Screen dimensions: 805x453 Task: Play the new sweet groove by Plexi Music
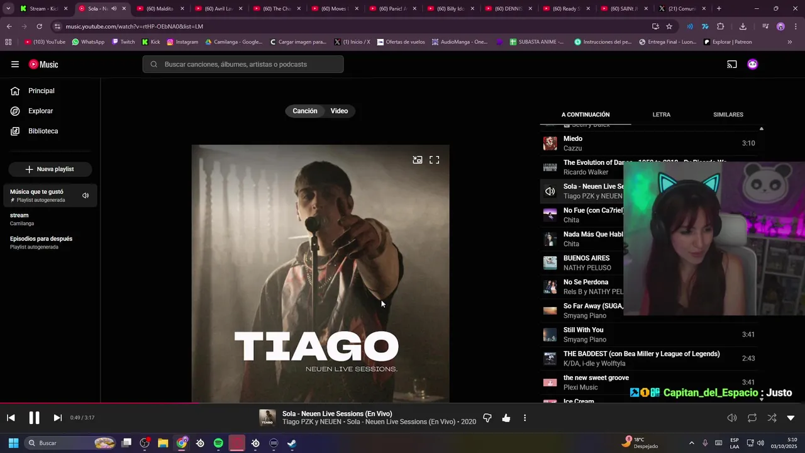650,383
